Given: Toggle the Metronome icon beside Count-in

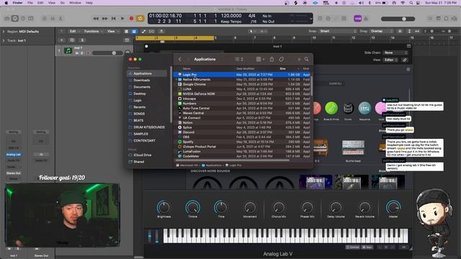Looking at the screenshot, I should coord(366,19).
